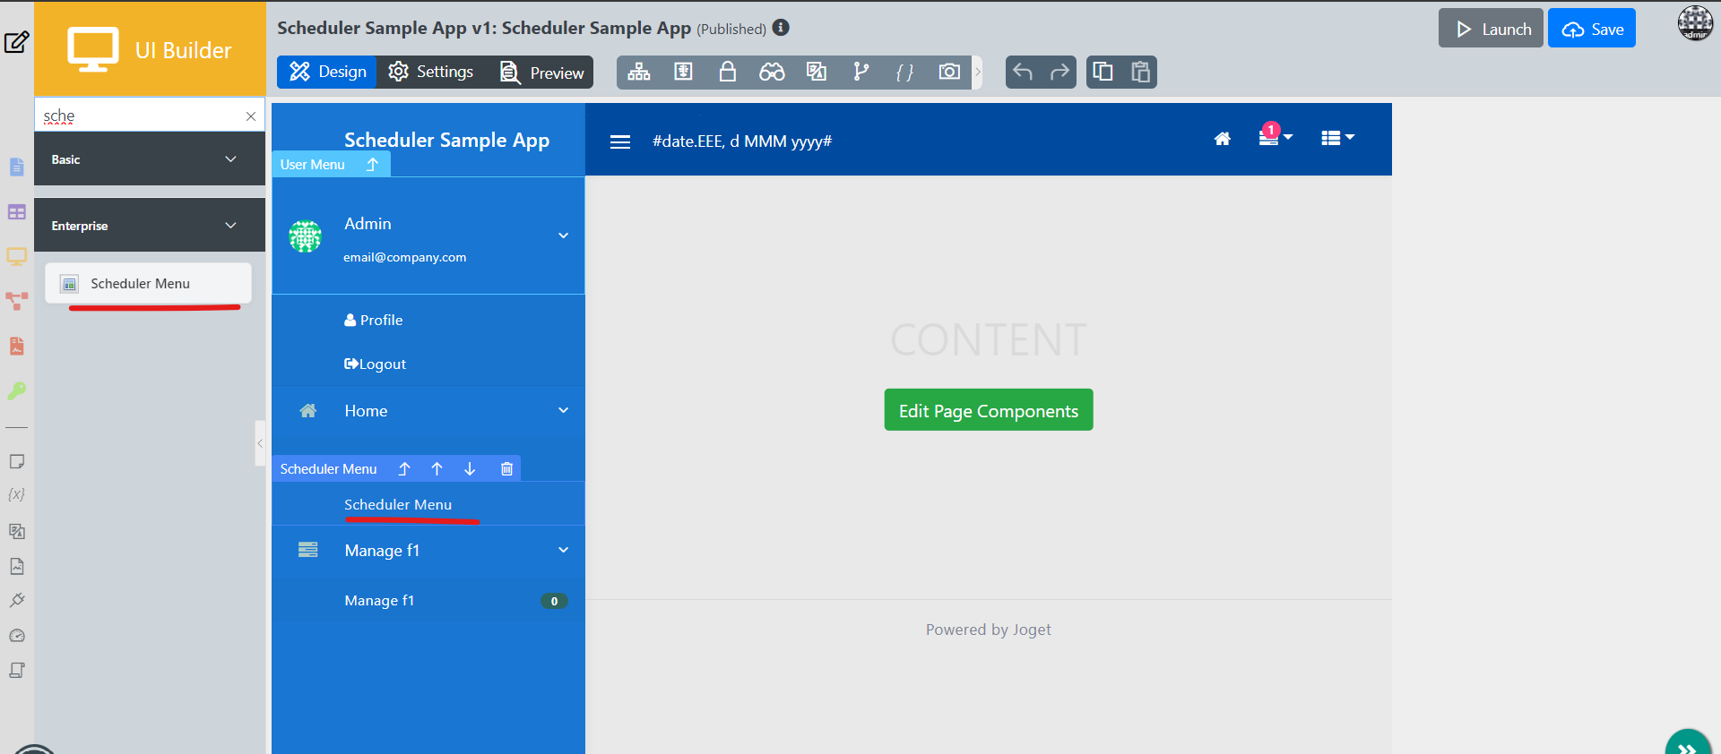The image size is (1721, 754).
Task: Collapse the left palette panel handle
Action: (x=260, y=443)
